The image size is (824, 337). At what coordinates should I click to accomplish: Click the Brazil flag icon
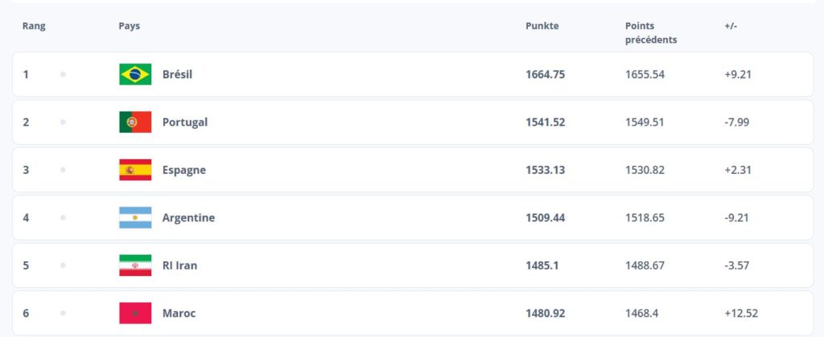click(135, 75)
